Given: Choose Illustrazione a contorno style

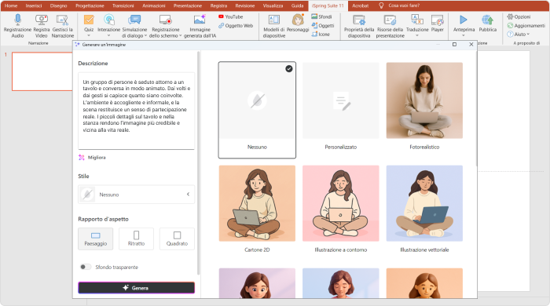Looking at the screenshot, I should [x=340, y=209].
